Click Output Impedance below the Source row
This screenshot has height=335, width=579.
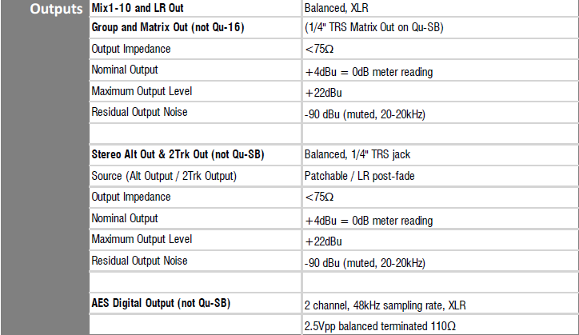pos(131,196)
